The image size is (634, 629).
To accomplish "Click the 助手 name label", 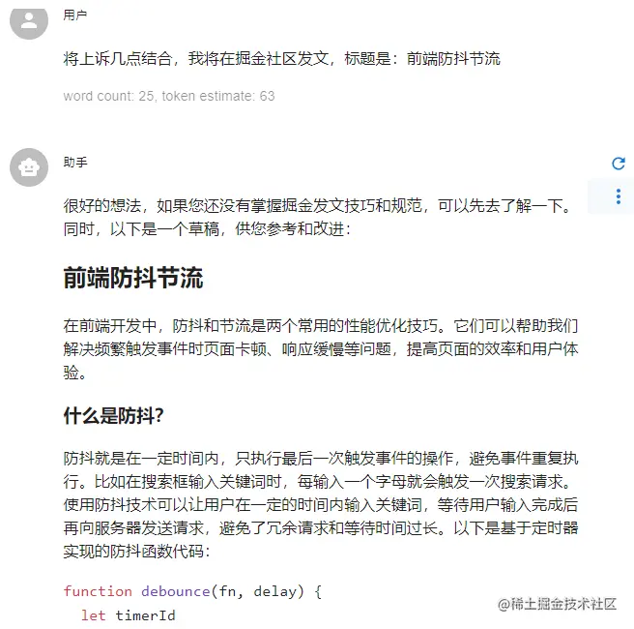I will tap(75, 163).
